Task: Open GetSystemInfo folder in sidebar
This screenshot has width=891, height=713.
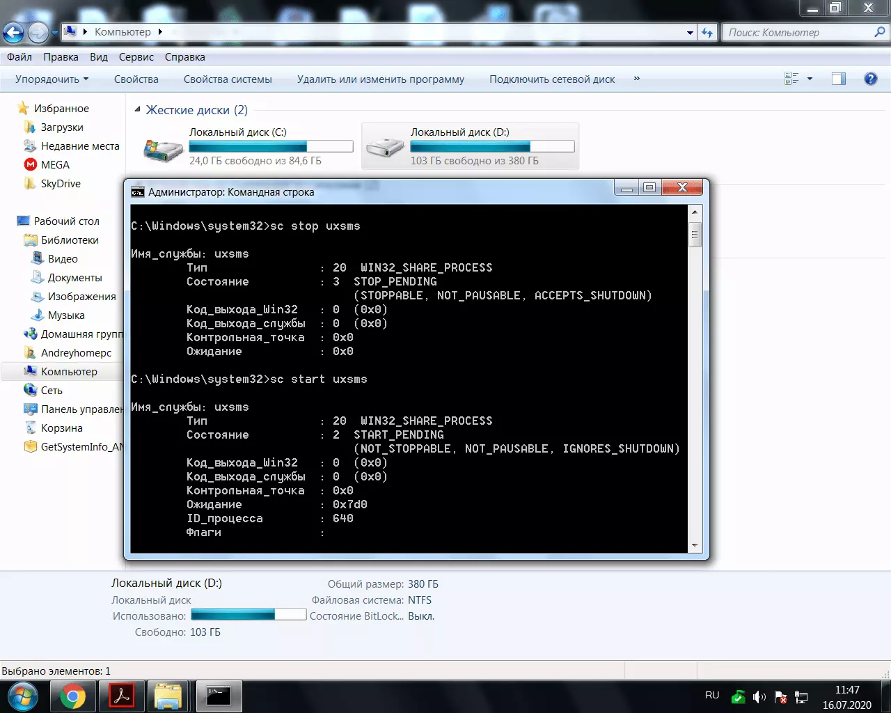Action: [74, 447]
